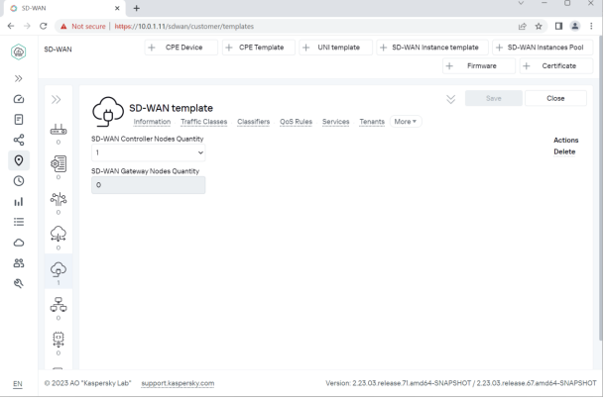This screenshot has width=604, height=401.
Task: Add a new UNI template
Action: point(335,48)
